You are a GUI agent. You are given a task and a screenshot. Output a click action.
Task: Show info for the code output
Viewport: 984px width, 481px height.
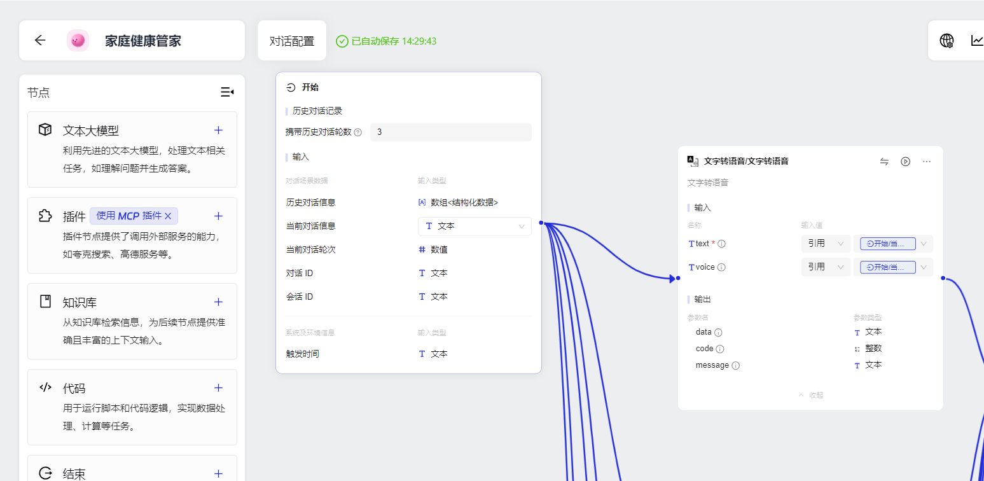coord(720,349)
